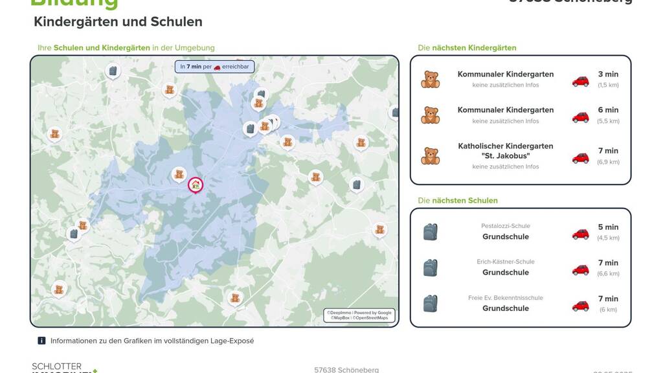Screen dimensions: 663x373
Task: Click the Freie Ev. Bekenntnisschule backpack icon
Action: pyautogui.click(x=430, y=303)
